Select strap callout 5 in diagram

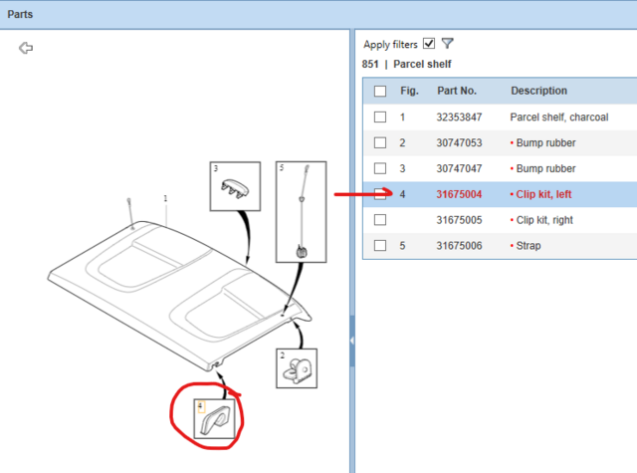click(x=299, y=211)
